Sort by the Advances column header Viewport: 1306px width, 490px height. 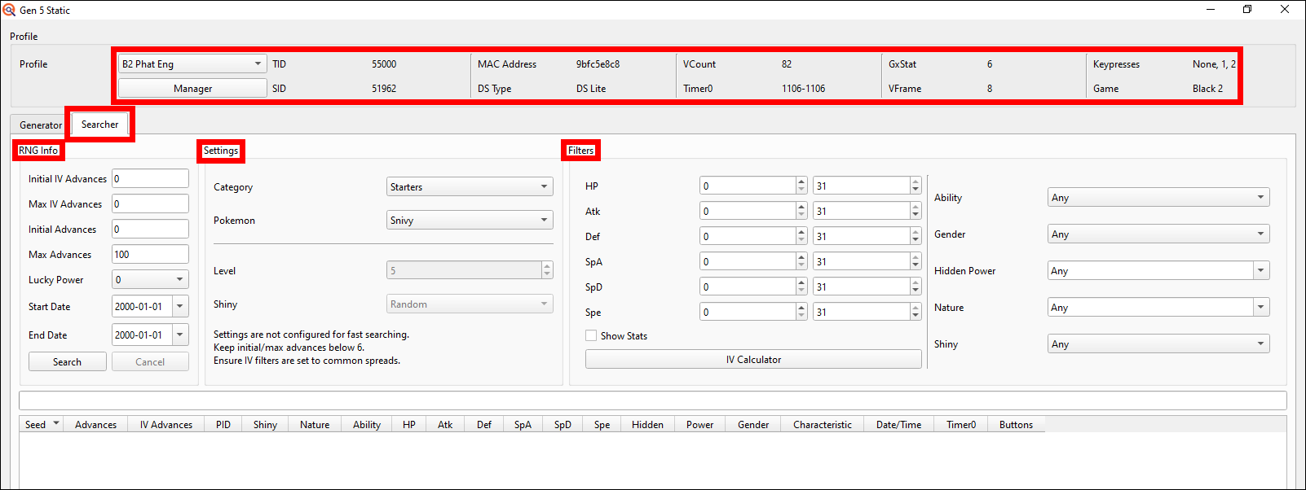96,424
